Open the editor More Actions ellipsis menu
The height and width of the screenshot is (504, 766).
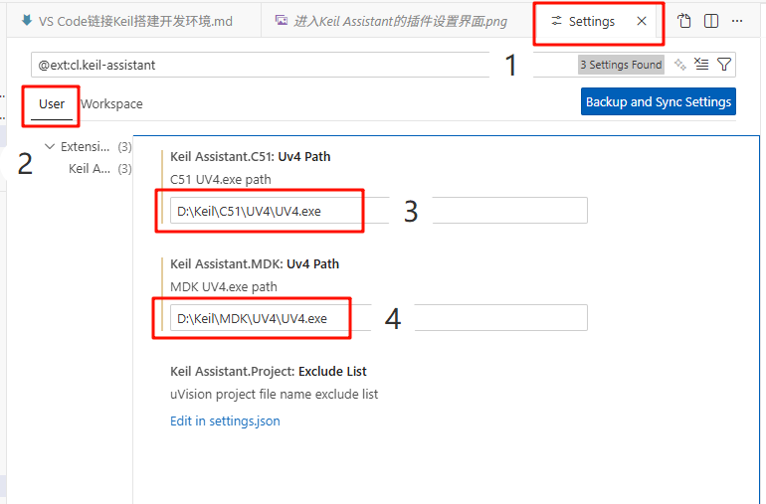[x=737, y=21]
